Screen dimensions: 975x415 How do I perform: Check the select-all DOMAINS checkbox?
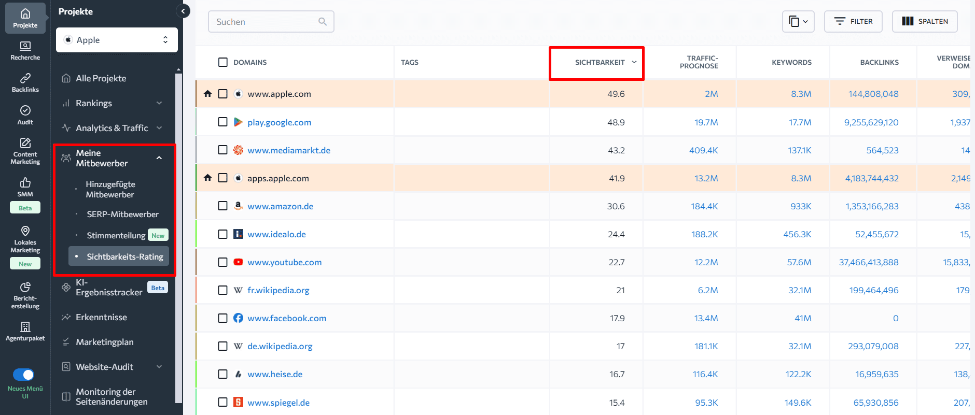223,62
